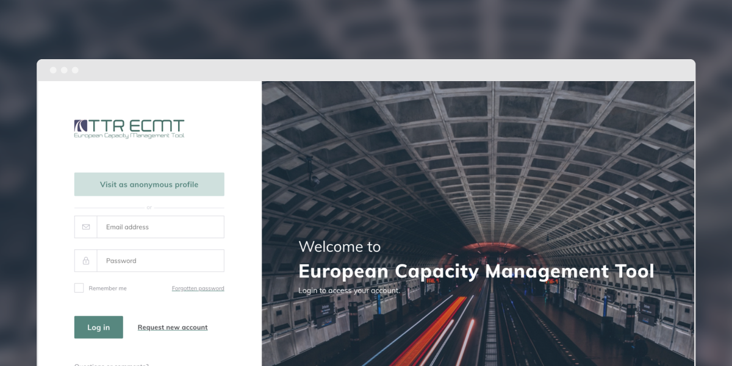Enable the Remember me checkbox
Viewport: 732px width, 366px height.
[x=79, y=288]
